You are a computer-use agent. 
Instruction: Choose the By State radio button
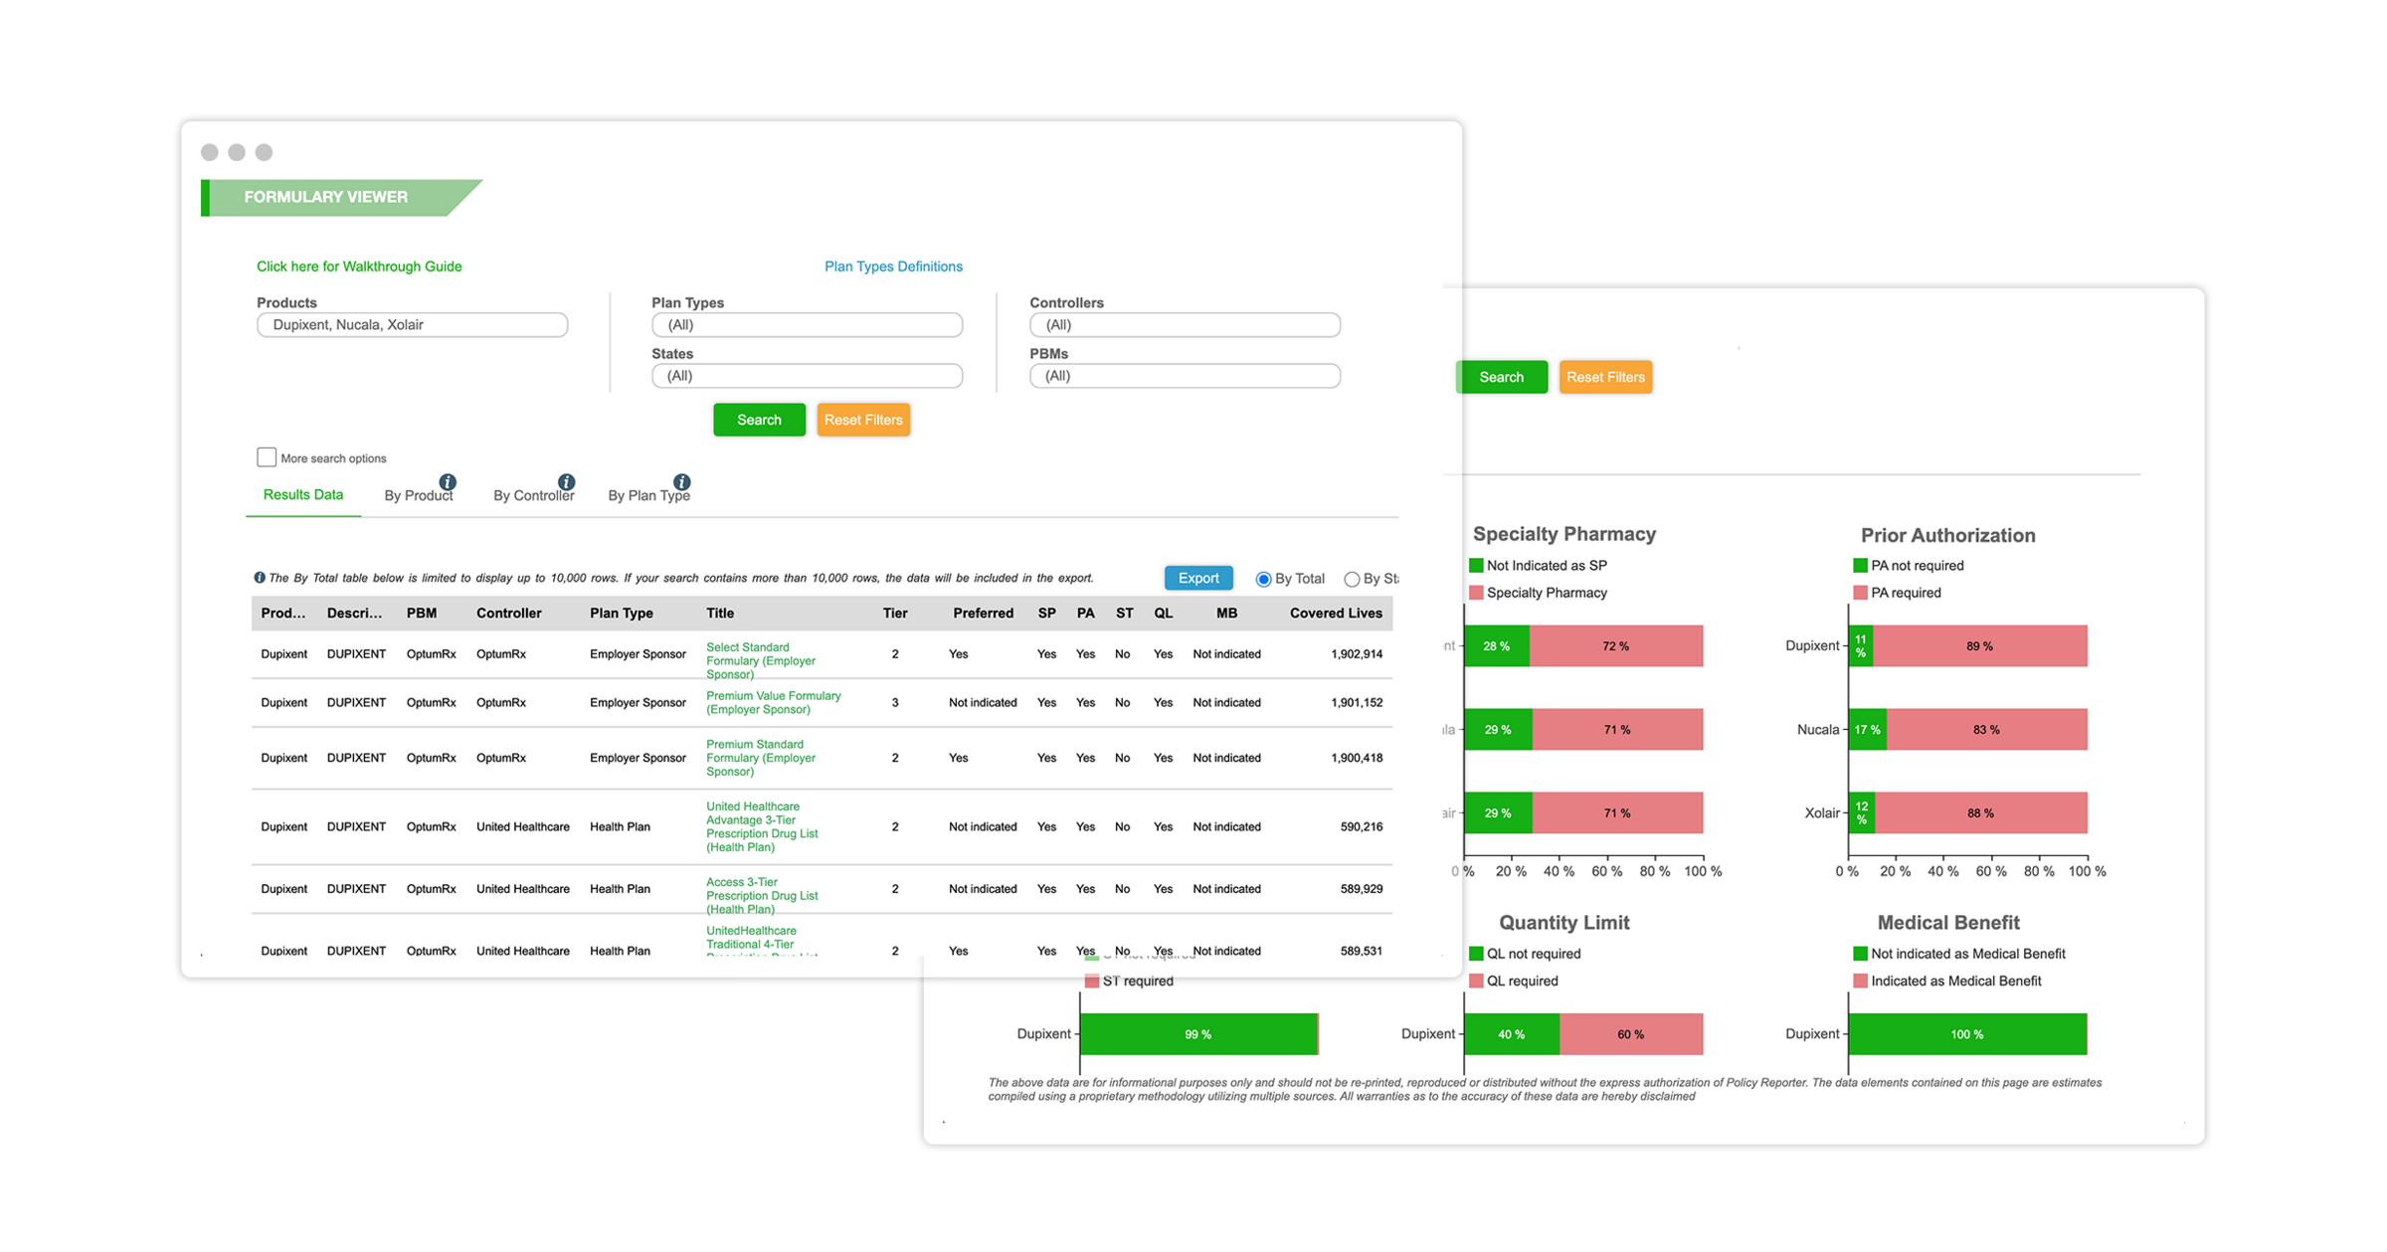point(1352,579)
